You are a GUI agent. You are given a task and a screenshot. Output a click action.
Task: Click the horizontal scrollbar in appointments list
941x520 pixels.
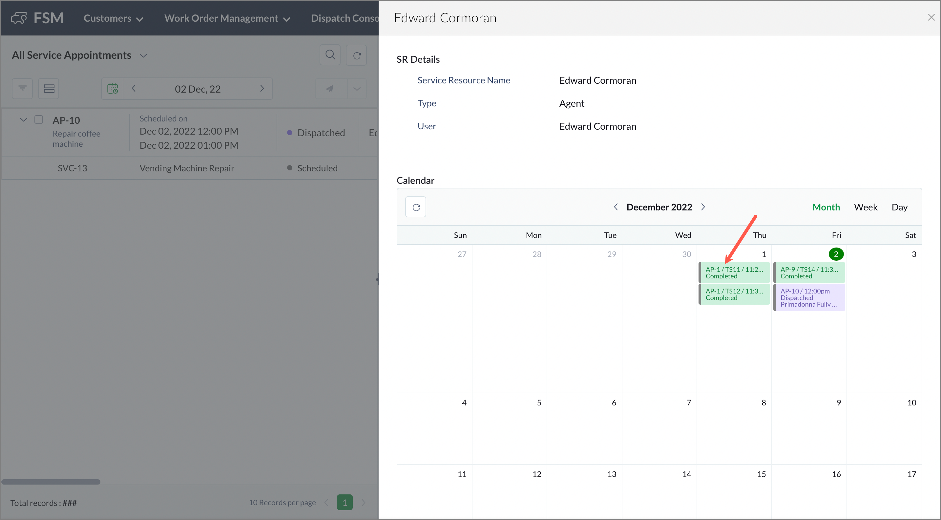click(x=51, y=482)
